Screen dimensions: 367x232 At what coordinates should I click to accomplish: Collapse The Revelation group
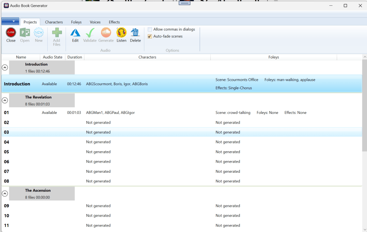click(5, 100)
